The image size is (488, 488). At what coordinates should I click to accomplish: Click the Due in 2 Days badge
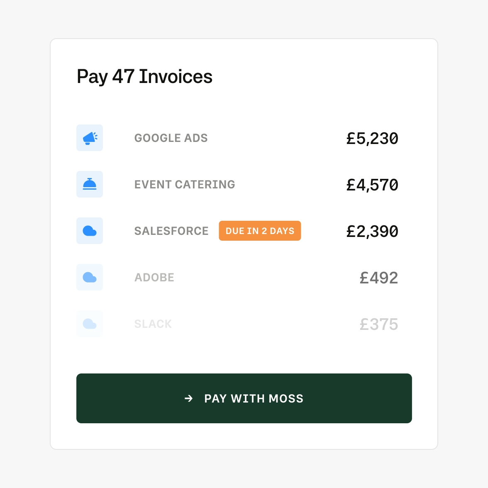tap(260, 231)
